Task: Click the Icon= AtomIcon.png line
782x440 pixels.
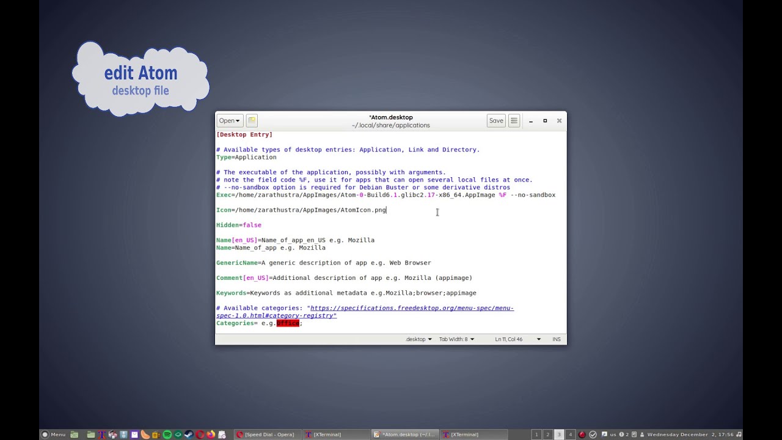Action: pos(301,210)
